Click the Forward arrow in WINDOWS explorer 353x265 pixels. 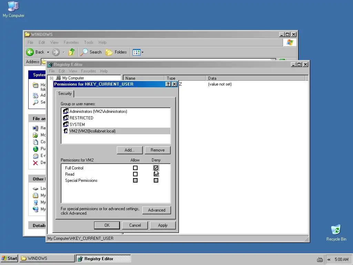(x=56, y=52)
